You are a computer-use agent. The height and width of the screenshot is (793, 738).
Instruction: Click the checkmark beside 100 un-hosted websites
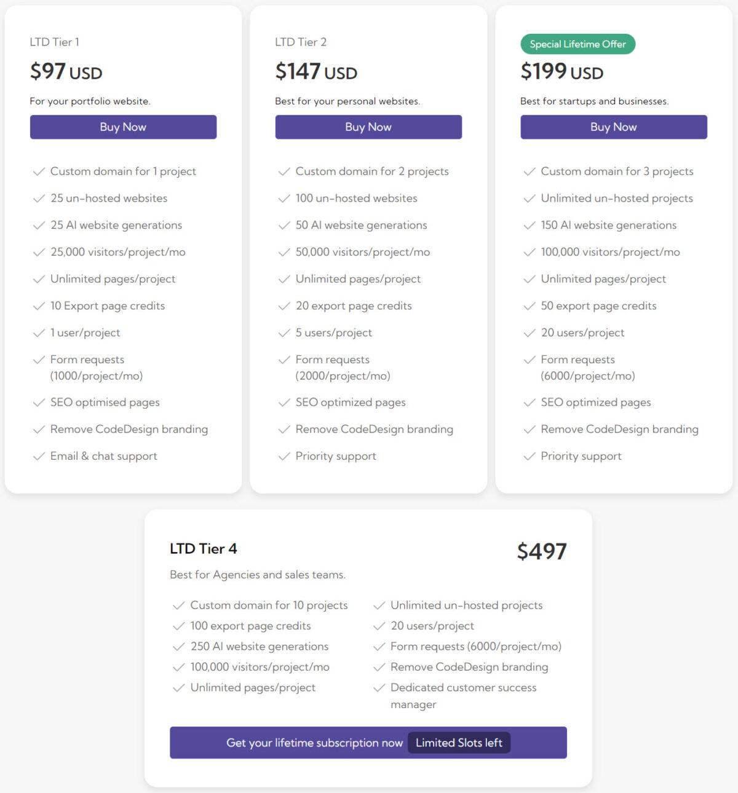[x=284, y=198]
